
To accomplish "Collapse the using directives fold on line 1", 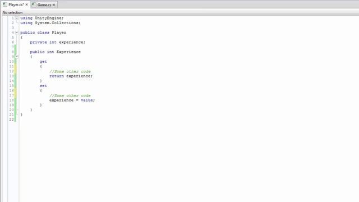I will coord(16,18).
